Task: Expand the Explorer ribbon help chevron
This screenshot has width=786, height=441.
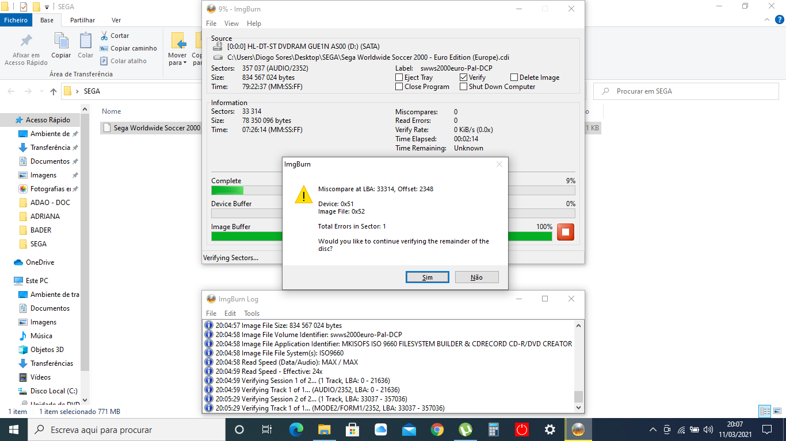Action: coord(766,20)
